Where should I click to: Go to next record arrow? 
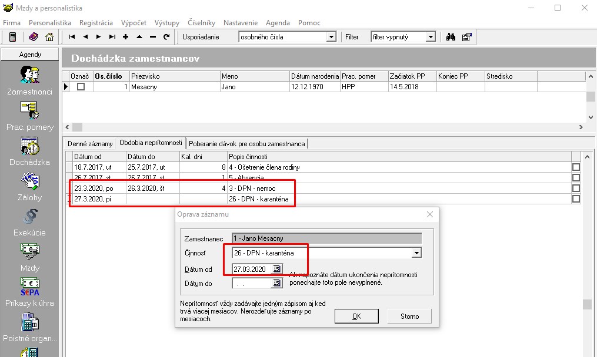pyautogui.click(x=99, y=37)
